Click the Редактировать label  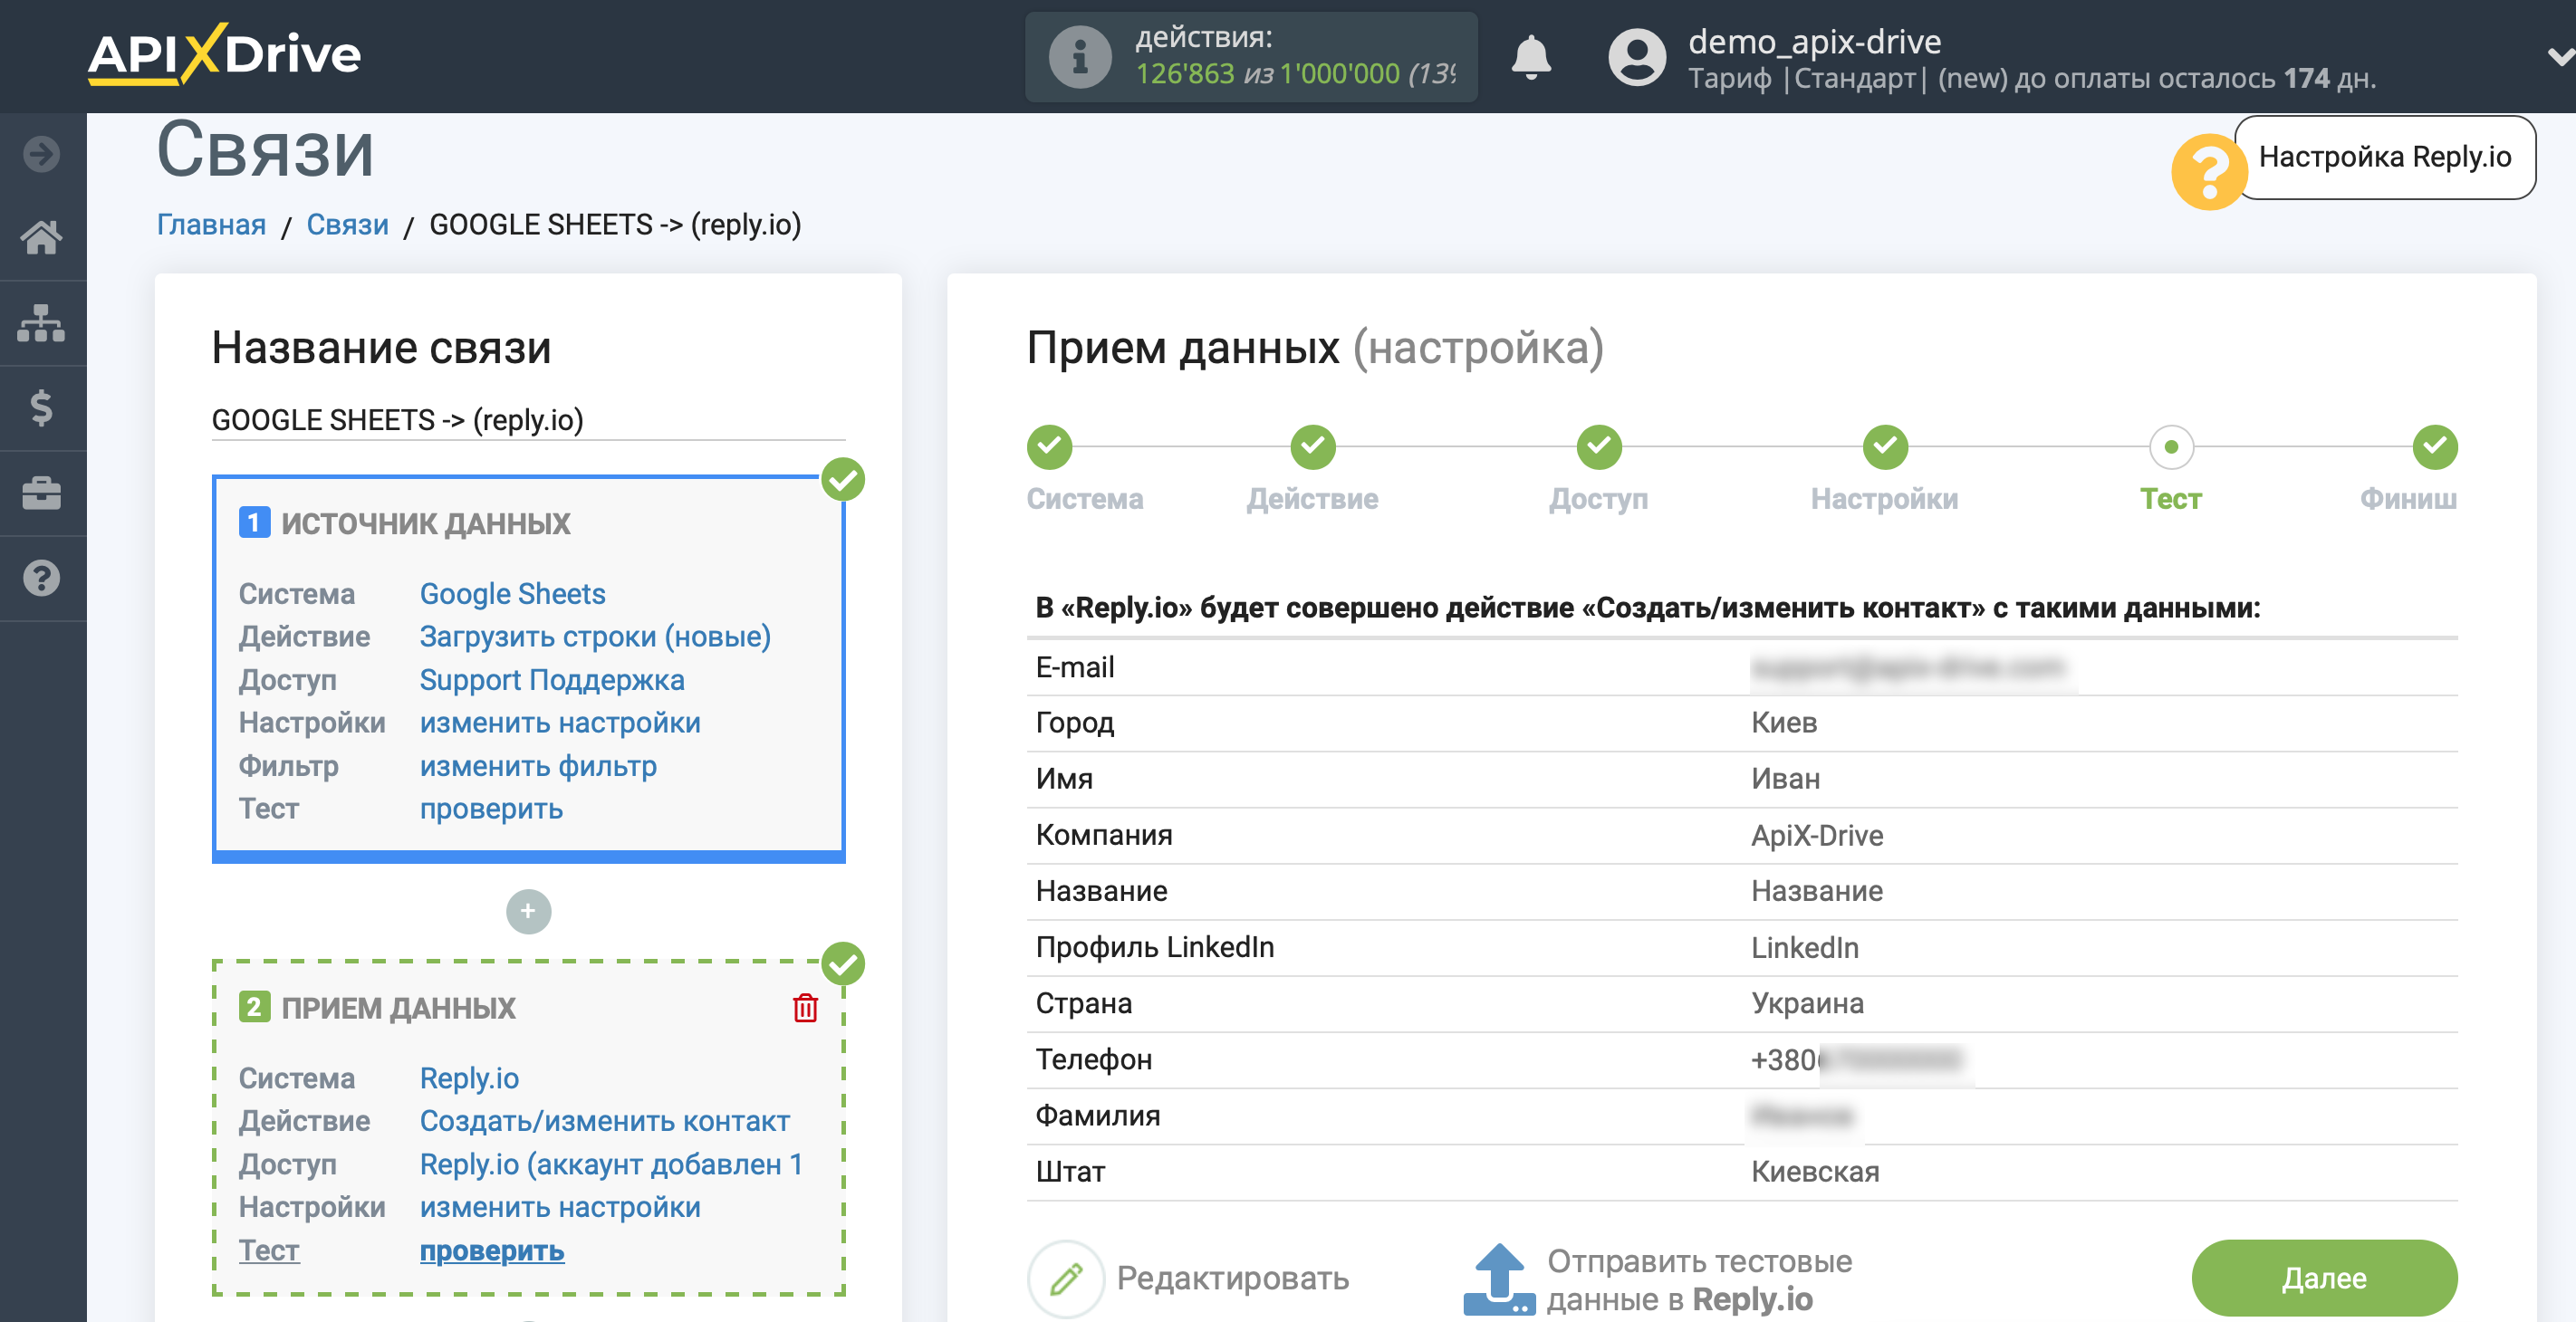pyautogui.click(x=1233, y=1278)
